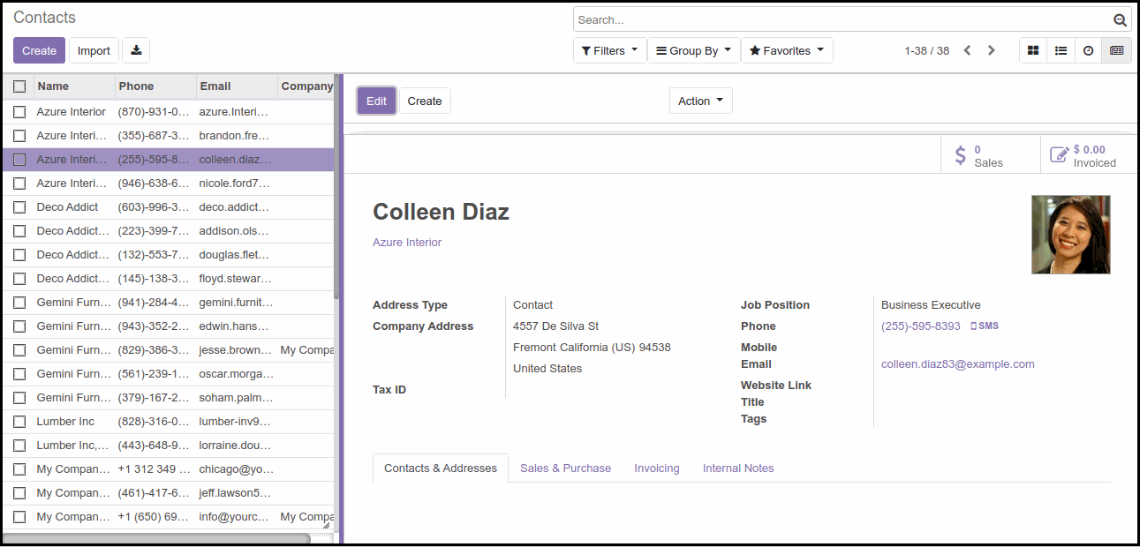The height and width of the screenshot is (547, 1140).
Task: Select row with lumber-inv9 email
Action: pos(168,422)
